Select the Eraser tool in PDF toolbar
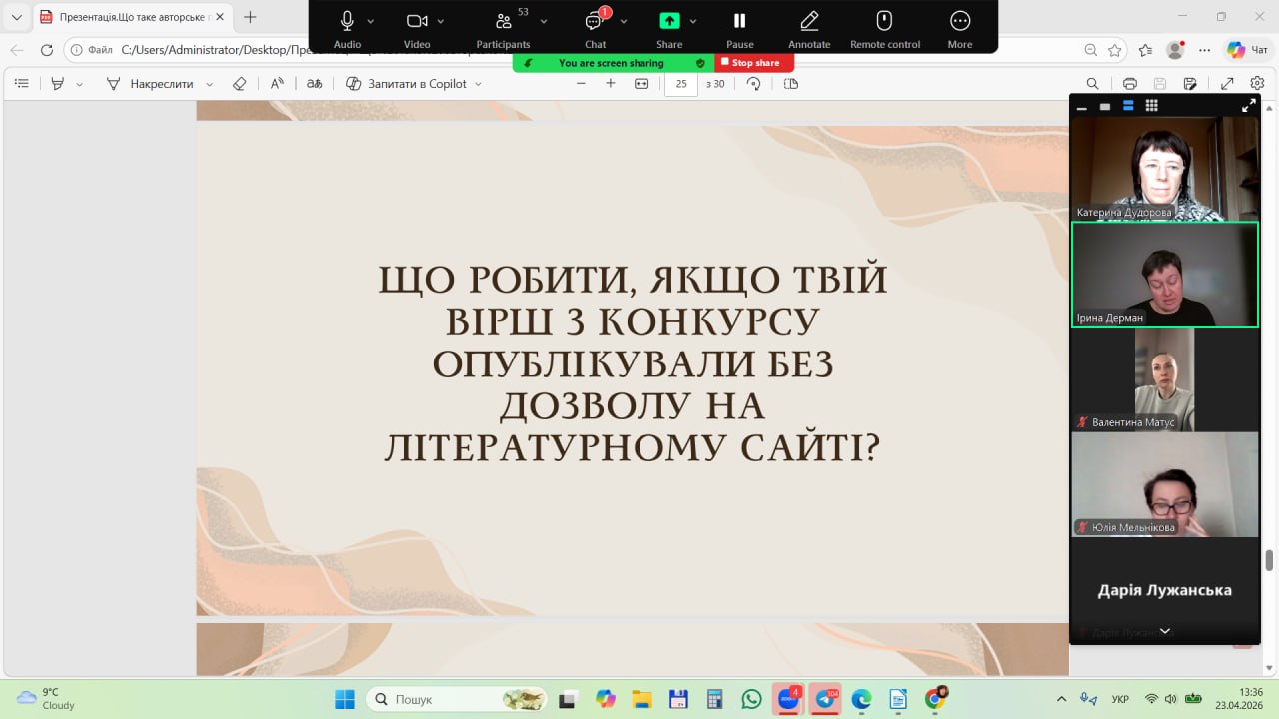Screen dimensions: 1279x719 click(x=239, y=84)
